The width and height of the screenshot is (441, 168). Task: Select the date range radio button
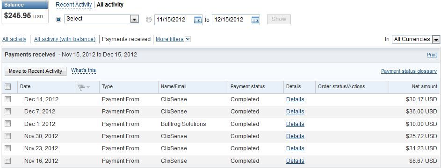[x=149, y=20]
